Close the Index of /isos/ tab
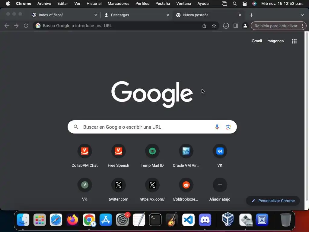 (x=96, y=15)
